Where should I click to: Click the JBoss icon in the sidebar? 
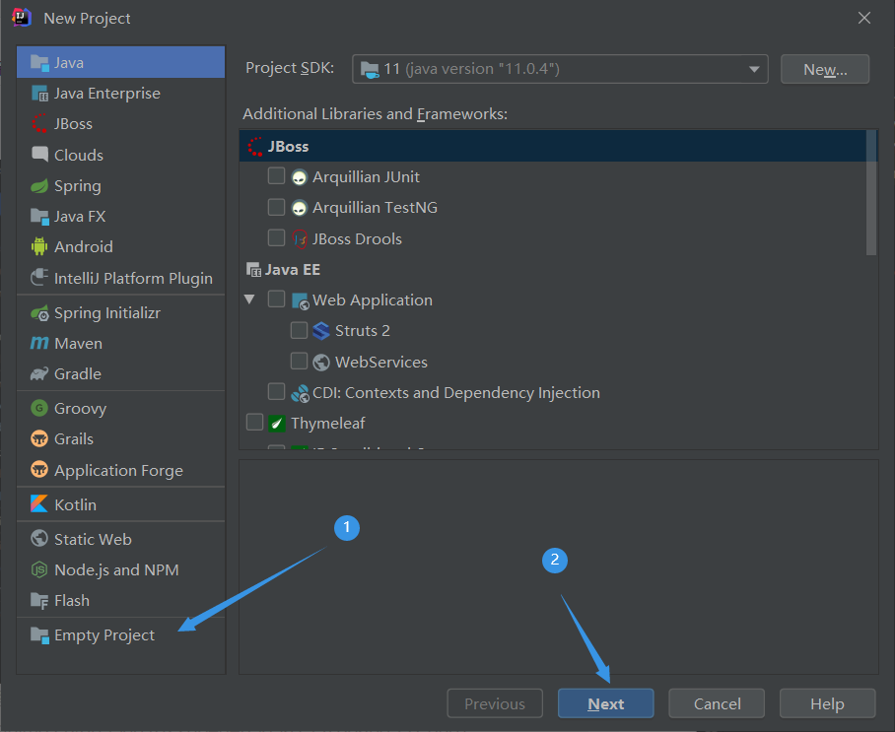[39, 124]
